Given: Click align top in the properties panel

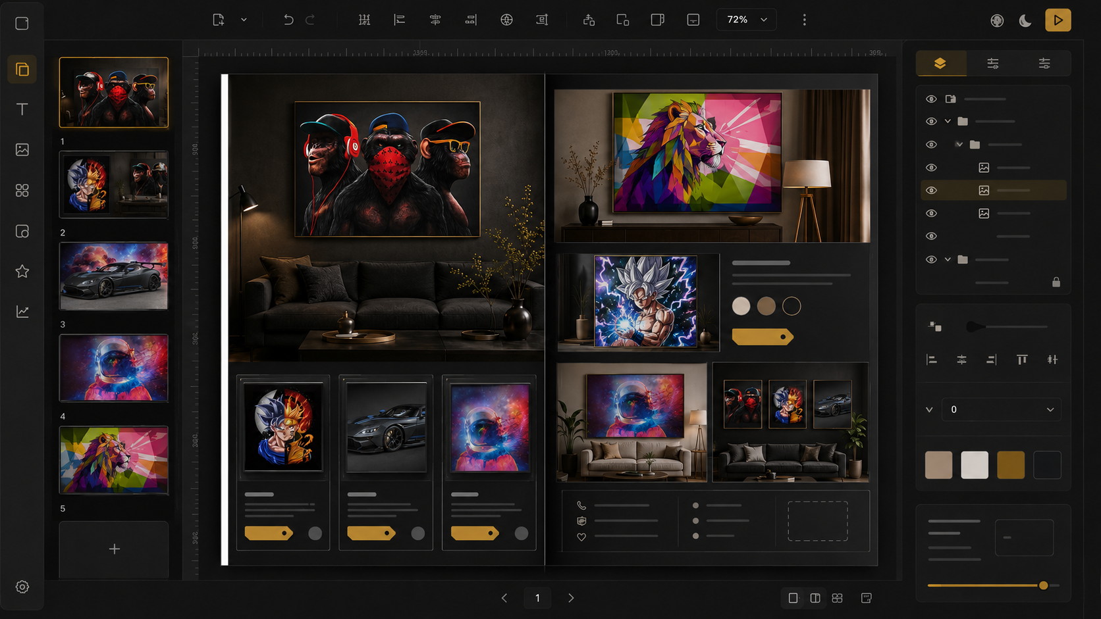Looking at the screenshot, I should (x=1022, y=359).
